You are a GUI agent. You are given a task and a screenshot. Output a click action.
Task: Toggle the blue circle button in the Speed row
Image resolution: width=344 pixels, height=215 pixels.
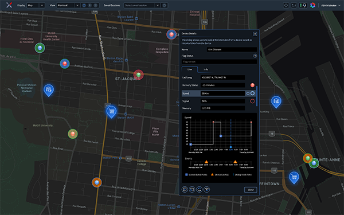click(x=252, y=93)
